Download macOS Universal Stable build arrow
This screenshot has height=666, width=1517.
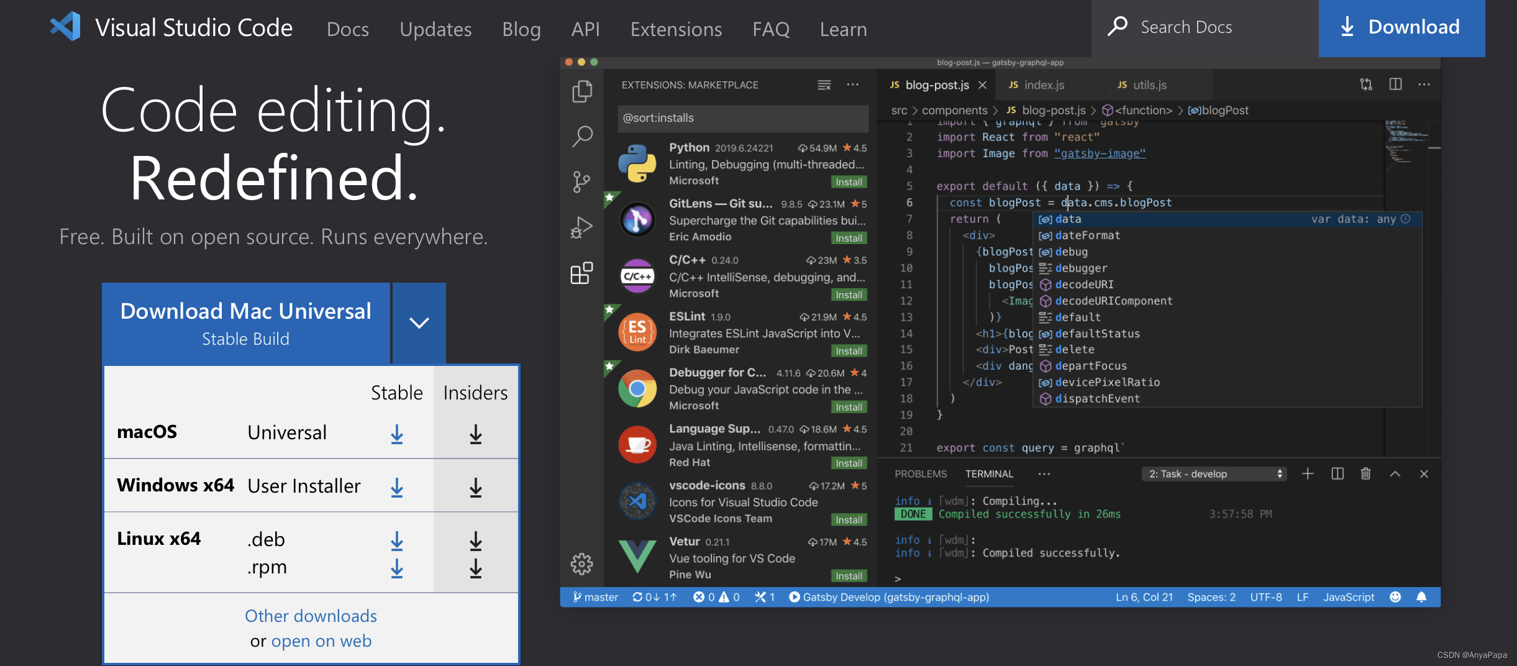[x=397, y=434]
